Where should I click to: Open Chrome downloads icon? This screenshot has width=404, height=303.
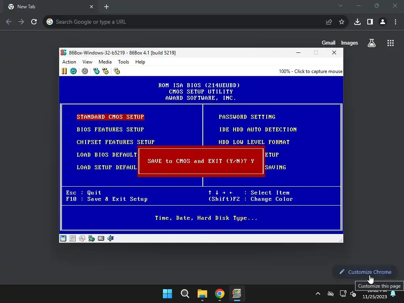click(x=357, y=22)
